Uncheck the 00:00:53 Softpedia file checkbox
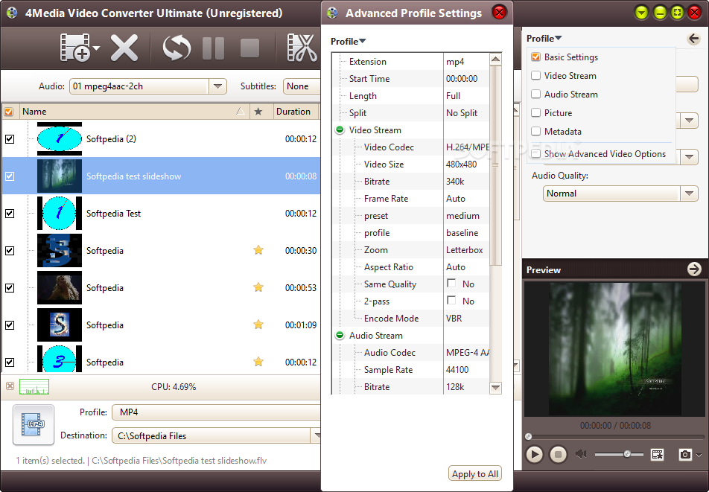 click(x=10, y=288)
